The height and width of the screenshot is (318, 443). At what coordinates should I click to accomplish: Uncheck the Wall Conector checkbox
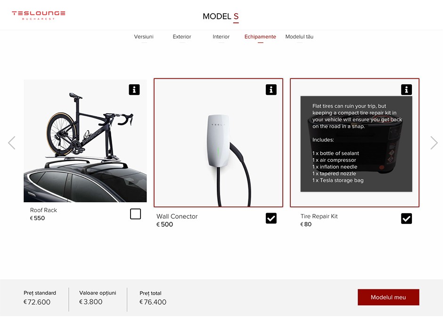pyautogui.click(x=271, y=218)
